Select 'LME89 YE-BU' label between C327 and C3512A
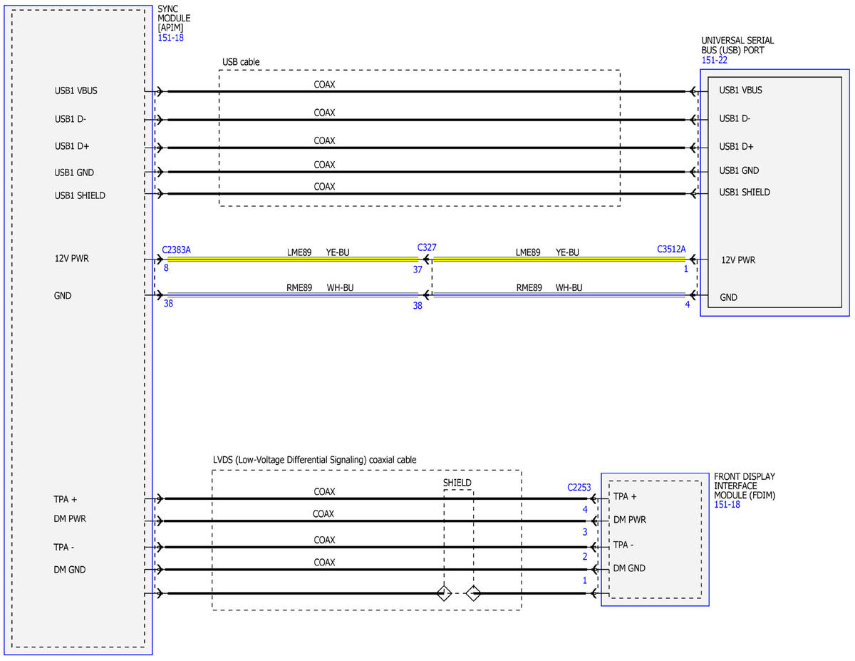The width and height of the screenshot is (855, 661). [547, 252]
